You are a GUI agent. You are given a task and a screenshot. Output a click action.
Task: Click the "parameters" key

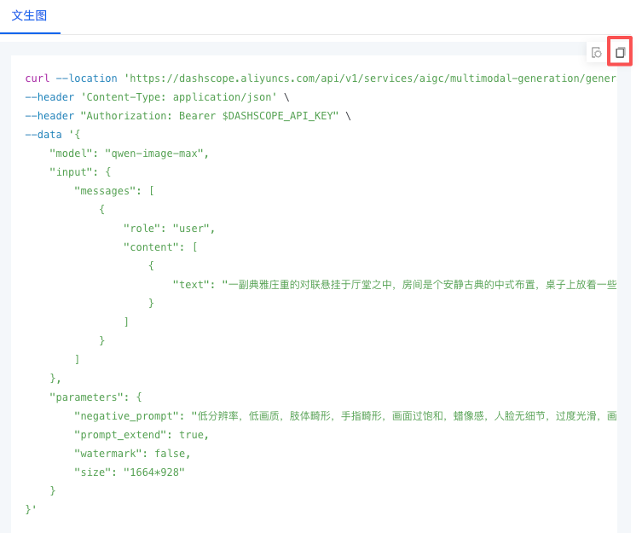pyautogui.click(x=90, y=397)
